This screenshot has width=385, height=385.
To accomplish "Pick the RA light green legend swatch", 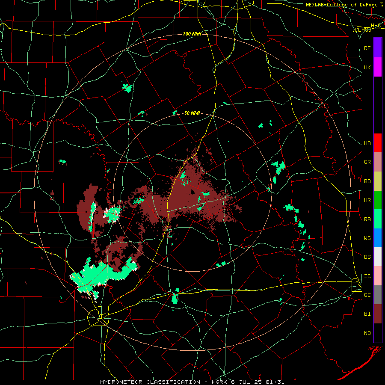I will (x=378, y=219).
